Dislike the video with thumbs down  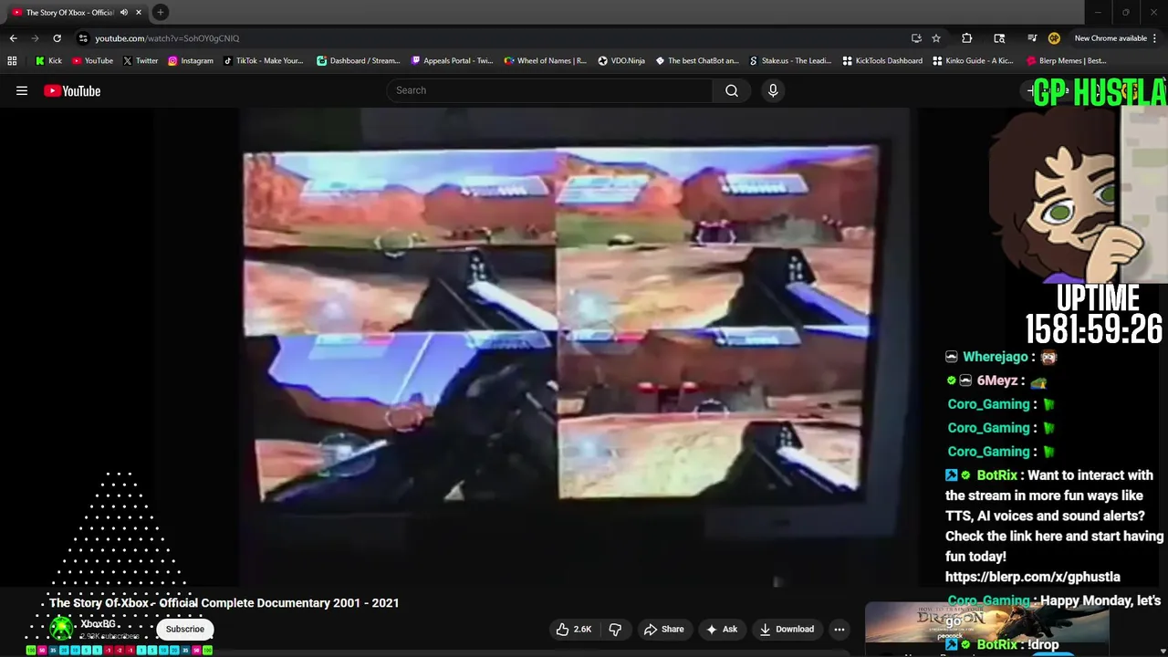[x=615, y=629]
